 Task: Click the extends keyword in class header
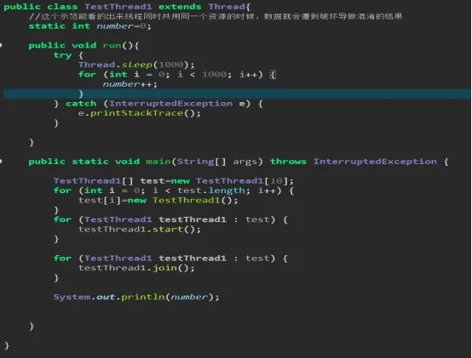click(180, 7)
